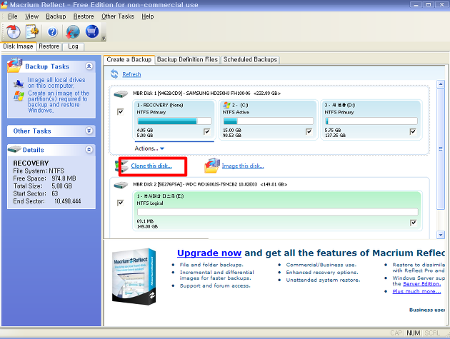Screen dimensions: 450x339
Task: Click the Refresh link
Action: [131, 74]
